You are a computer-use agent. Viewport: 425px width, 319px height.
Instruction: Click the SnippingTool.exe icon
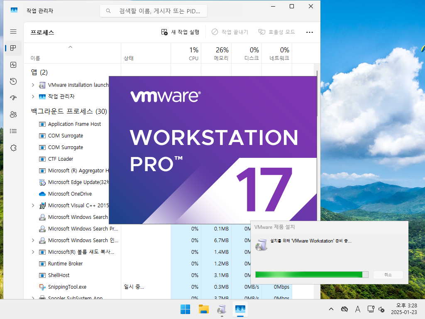[42, 287]
